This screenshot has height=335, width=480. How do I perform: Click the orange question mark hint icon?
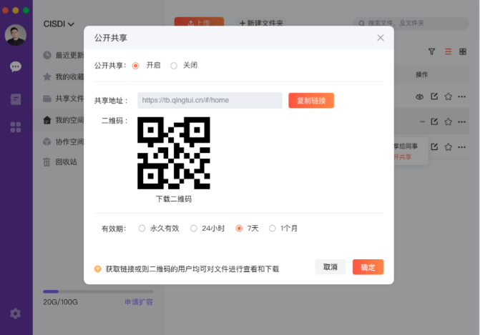pos(98,269)
